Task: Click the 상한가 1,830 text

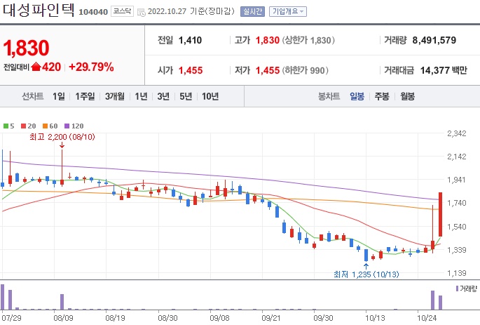Action: click(308, 40)
